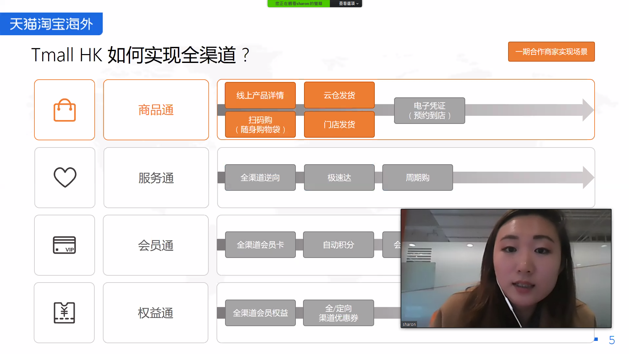Click the 一期合作商家实现场景 orange button

click(551, 51)
